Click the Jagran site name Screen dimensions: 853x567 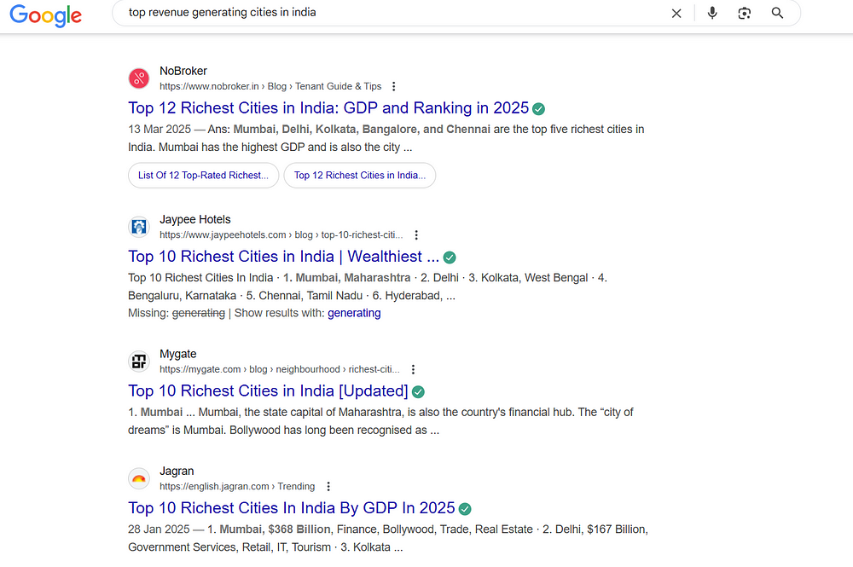pos(177,471)
